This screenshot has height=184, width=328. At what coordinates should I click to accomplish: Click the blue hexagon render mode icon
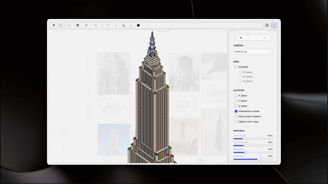(x=86, y=25)
